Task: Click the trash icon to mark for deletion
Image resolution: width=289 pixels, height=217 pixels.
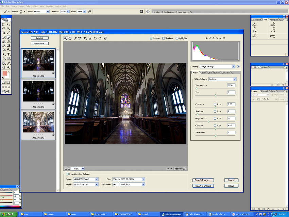Action: [105, 38]
